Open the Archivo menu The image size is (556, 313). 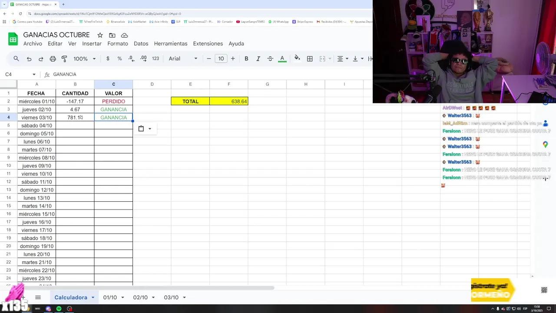33,43
